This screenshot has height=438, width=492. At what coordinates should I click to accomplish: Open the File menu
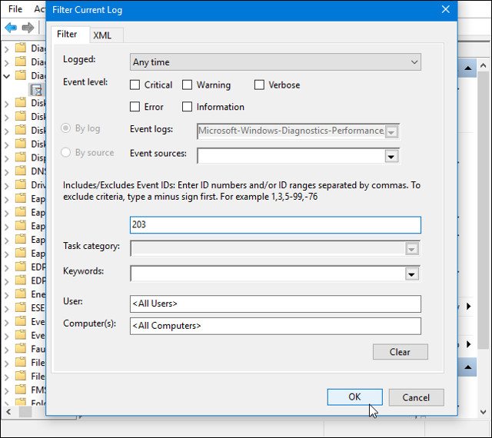15,8
